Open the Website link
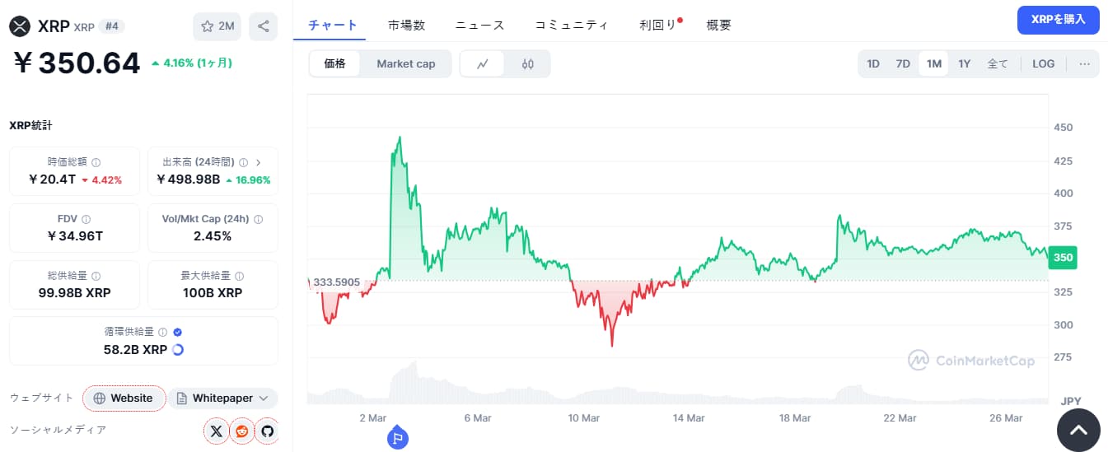Image resolution: width=1108 pixels, height=452 pixels. tap(124, 398)
